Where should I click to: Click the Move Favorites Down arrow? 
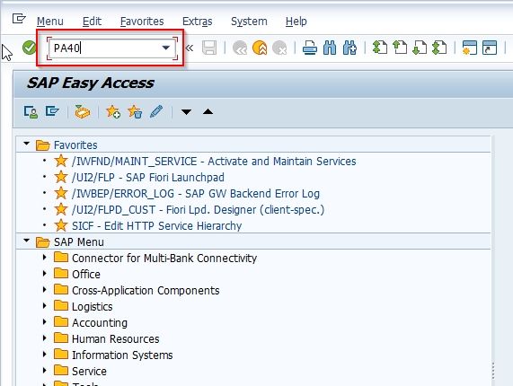(x=187, y=112)
